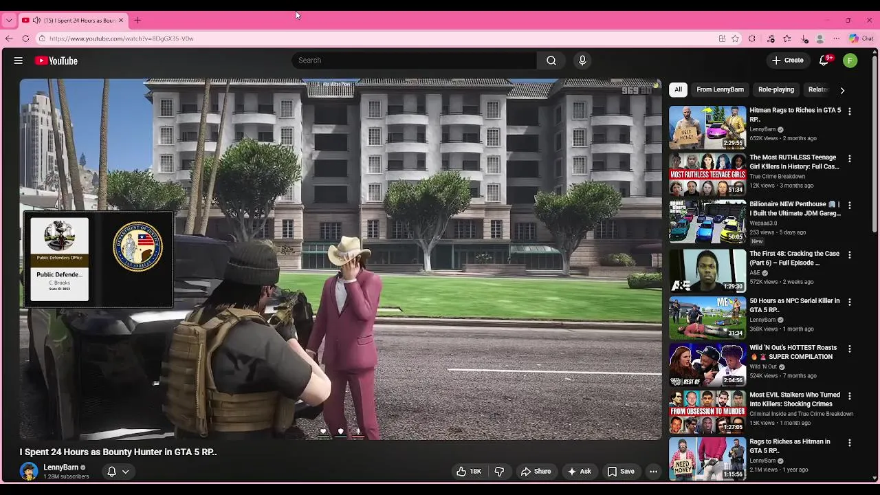
Task: Open LennyBarn channel avatar
Action: tap(29, 472)
